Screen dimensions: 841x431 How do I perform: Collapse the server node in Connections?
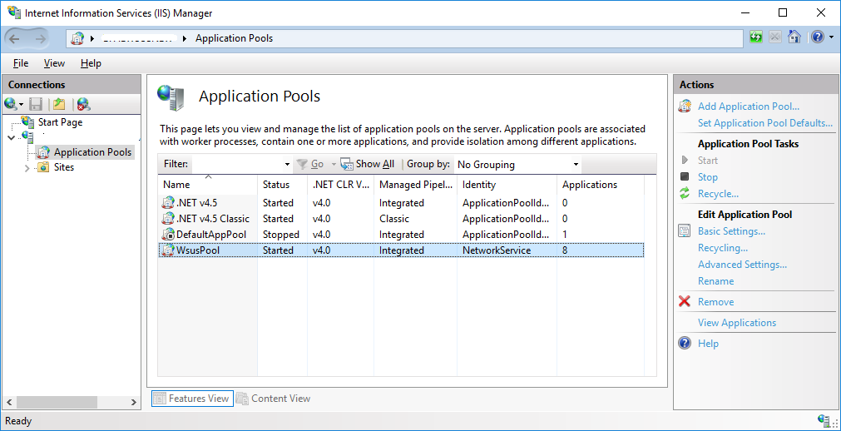point(12,137)
